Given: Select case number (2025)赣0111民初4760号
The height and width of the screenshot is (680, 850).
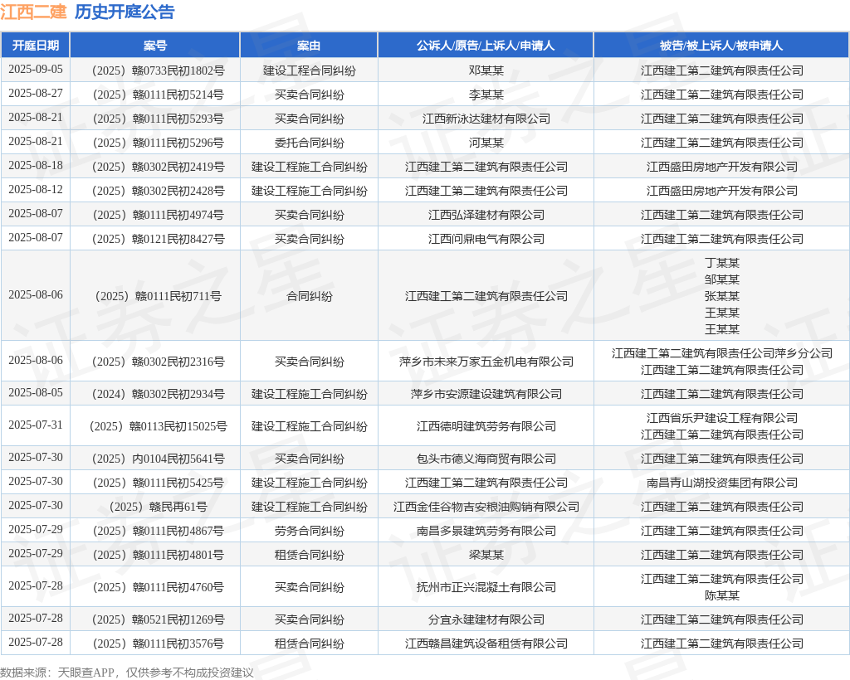Looking at the screenshot, I should 158,587.
